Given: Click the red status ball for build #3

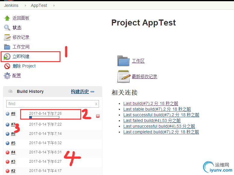Looking at the screenshot, I should point(8,162).
